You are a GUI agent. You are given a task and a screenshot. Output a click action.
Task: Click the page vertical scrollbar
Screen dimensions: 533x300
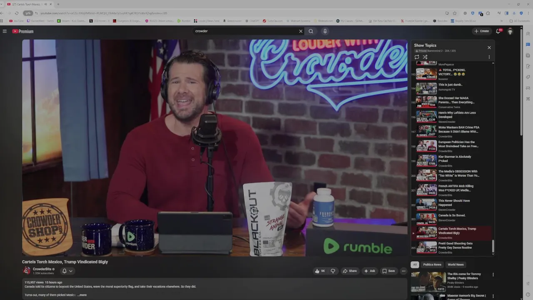point(522,83)
